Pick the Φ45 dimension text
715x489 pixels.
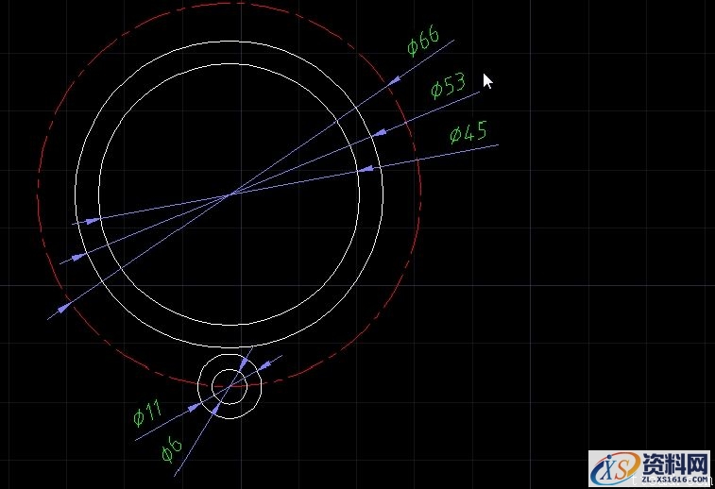click(468, 131)
